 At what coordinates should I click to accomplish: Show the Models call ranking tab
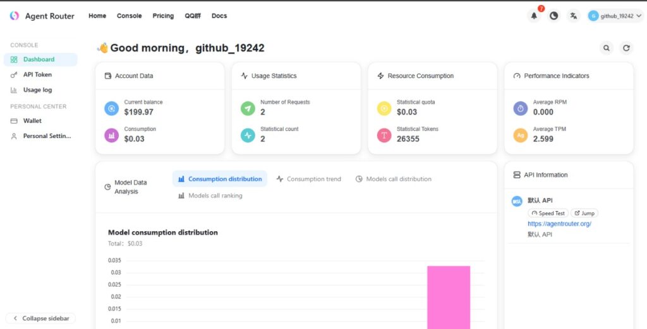click(210, 195)
